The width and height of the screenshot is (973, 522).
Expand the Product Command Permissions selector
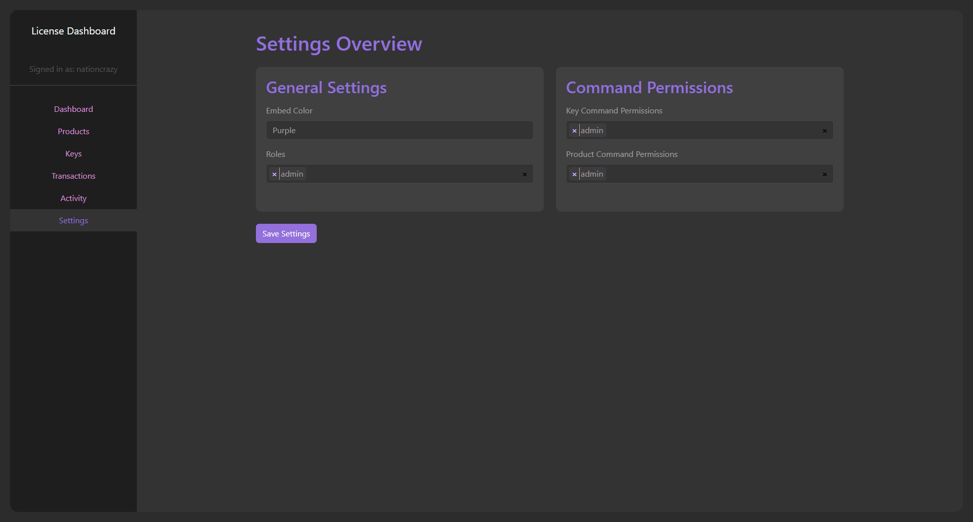pyautogui.click(x=709, y=174)
